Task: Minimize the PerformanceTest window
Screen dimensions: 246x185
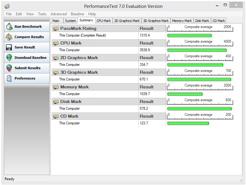Action: pyautogui.click(x=217, y=6)
